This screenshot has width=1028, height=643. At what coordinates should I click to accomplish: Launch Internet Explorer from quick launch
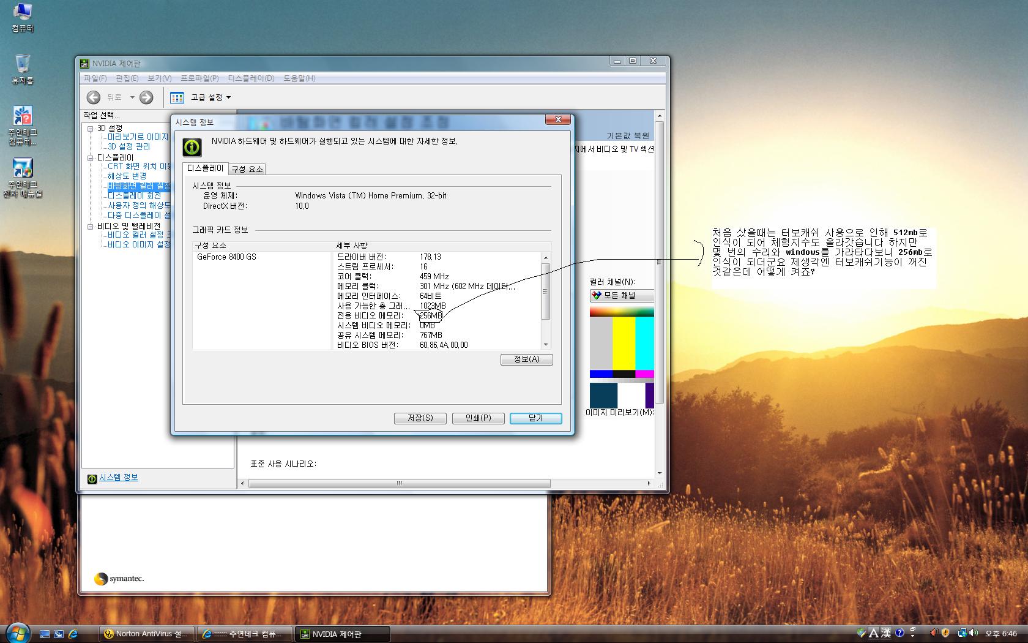[73, 634]
